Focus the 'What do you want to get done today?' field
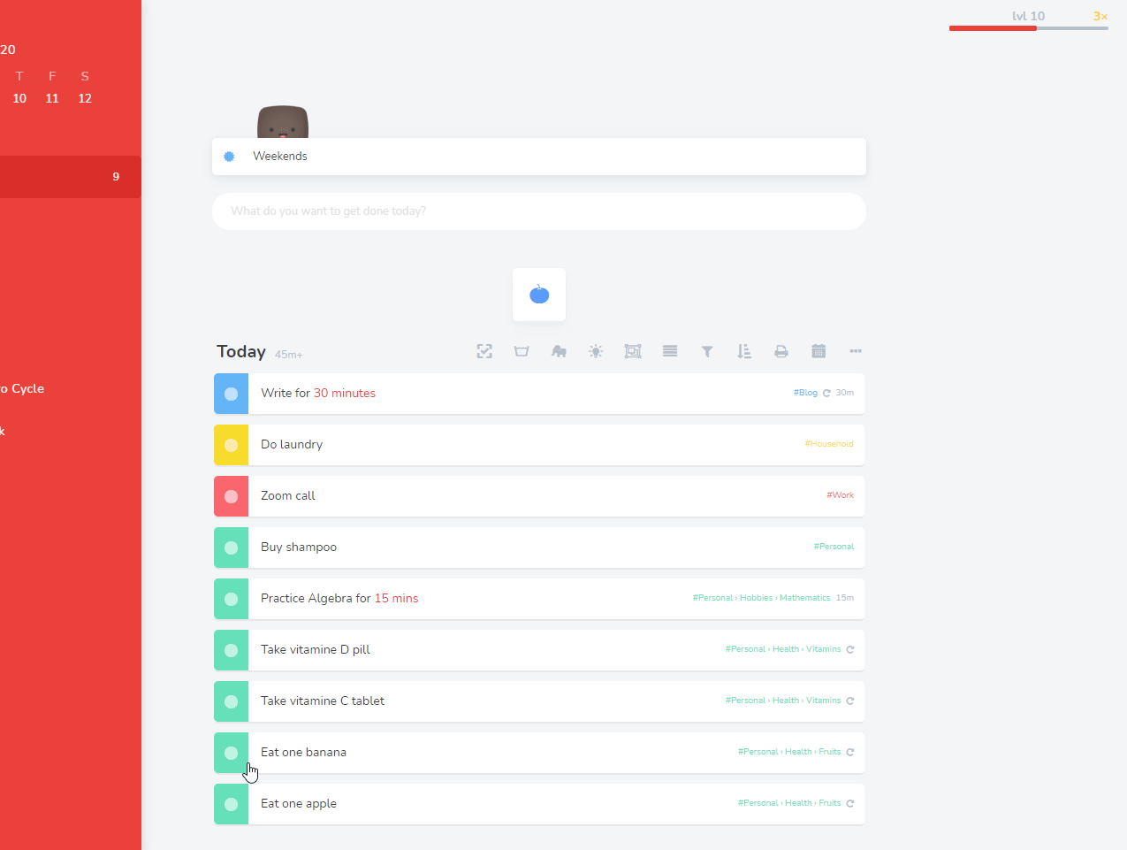This screenshot has height=850, width=1127. click(539, 211)
